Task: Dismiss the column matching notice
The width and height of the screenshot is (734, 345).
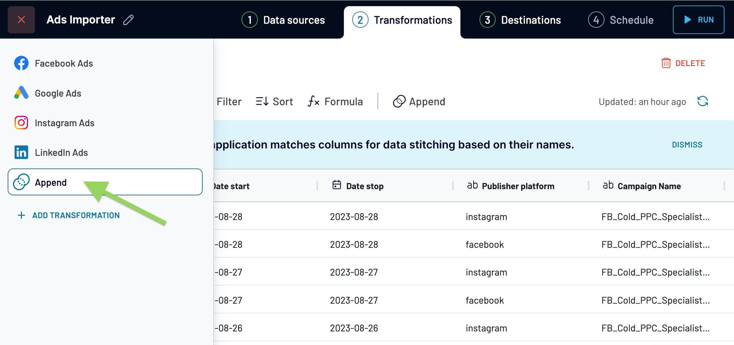Action: 687,145
